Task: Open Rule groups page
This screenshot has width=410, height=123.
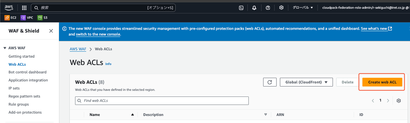Action: tap(19, 104)
